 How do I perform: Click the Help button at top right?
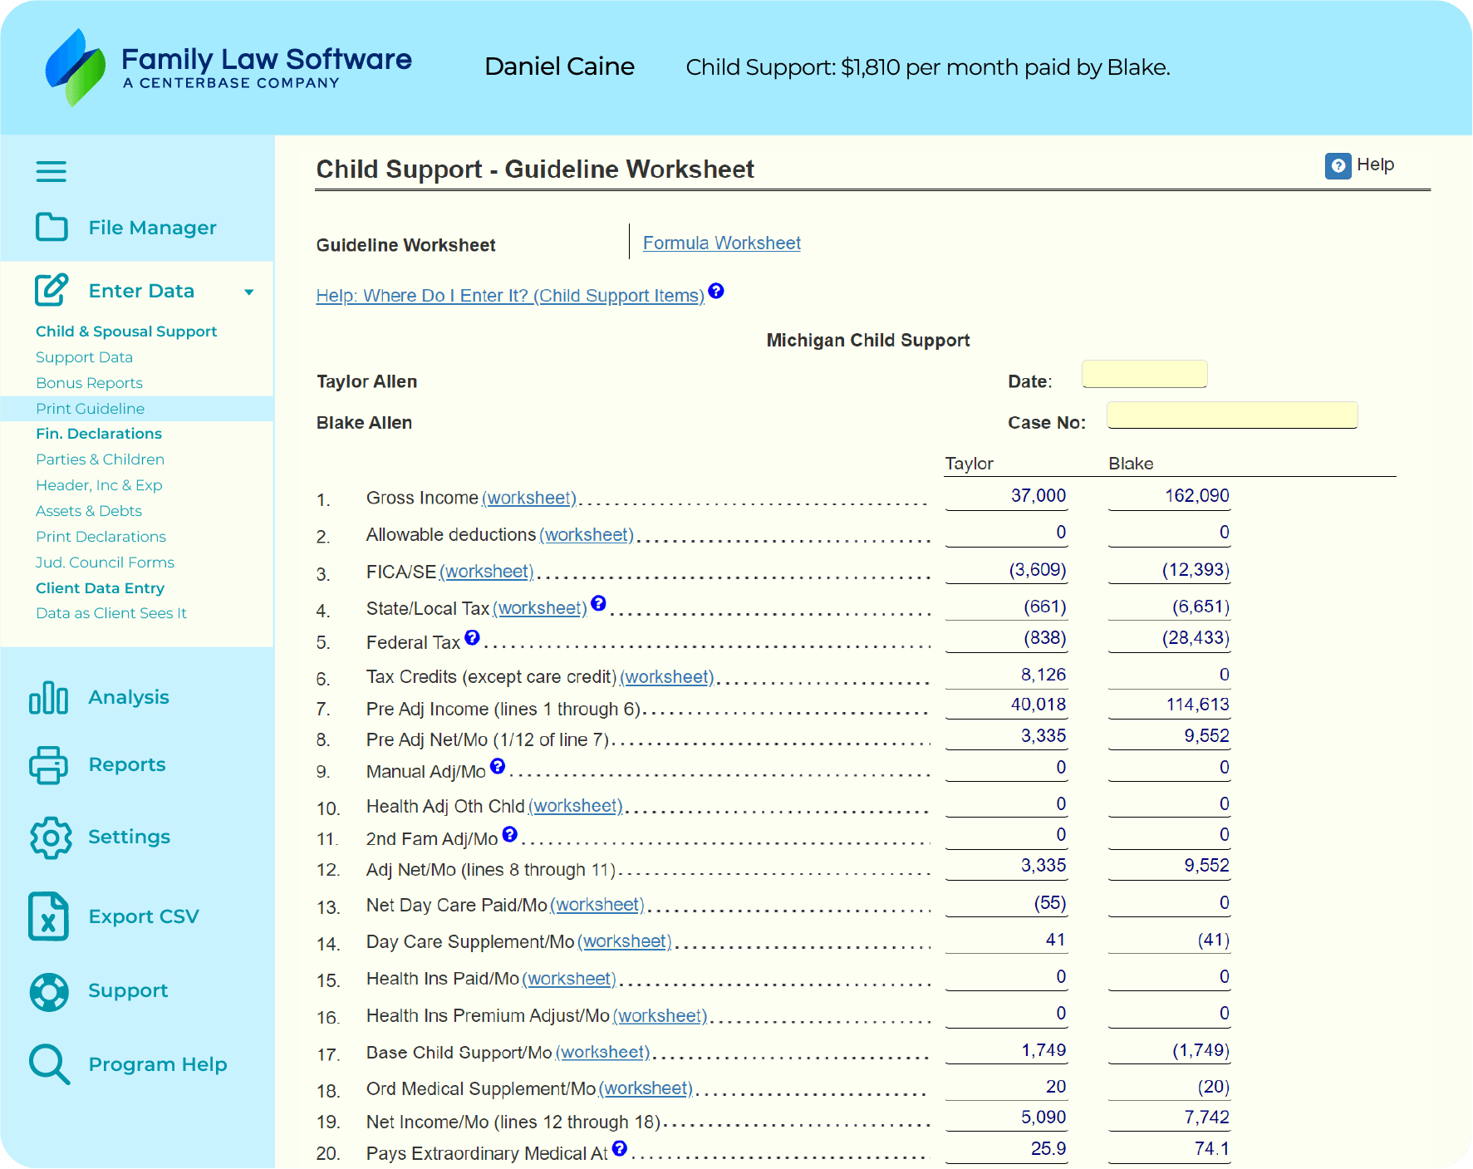click(x=1359, y=165)
